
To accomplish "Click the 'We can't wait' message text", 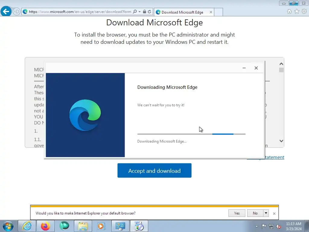I will [x=161, y=105].
